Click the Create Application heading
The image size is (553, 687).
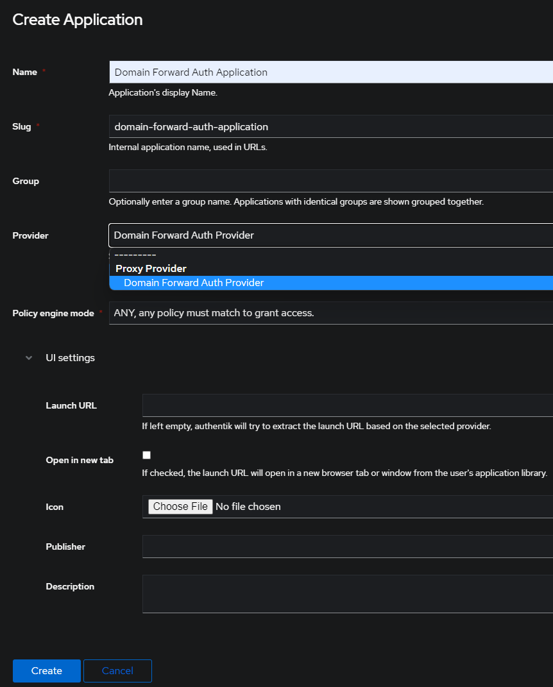point(78,20)
